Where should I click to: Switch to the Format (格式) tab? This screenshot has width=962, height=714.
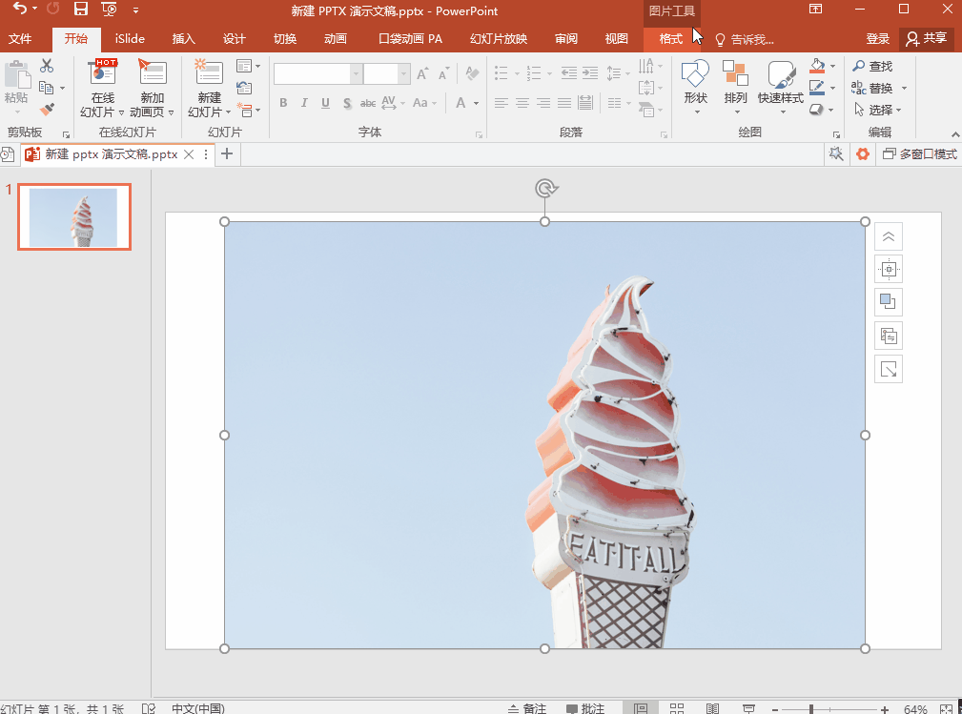tap(671, 39)
